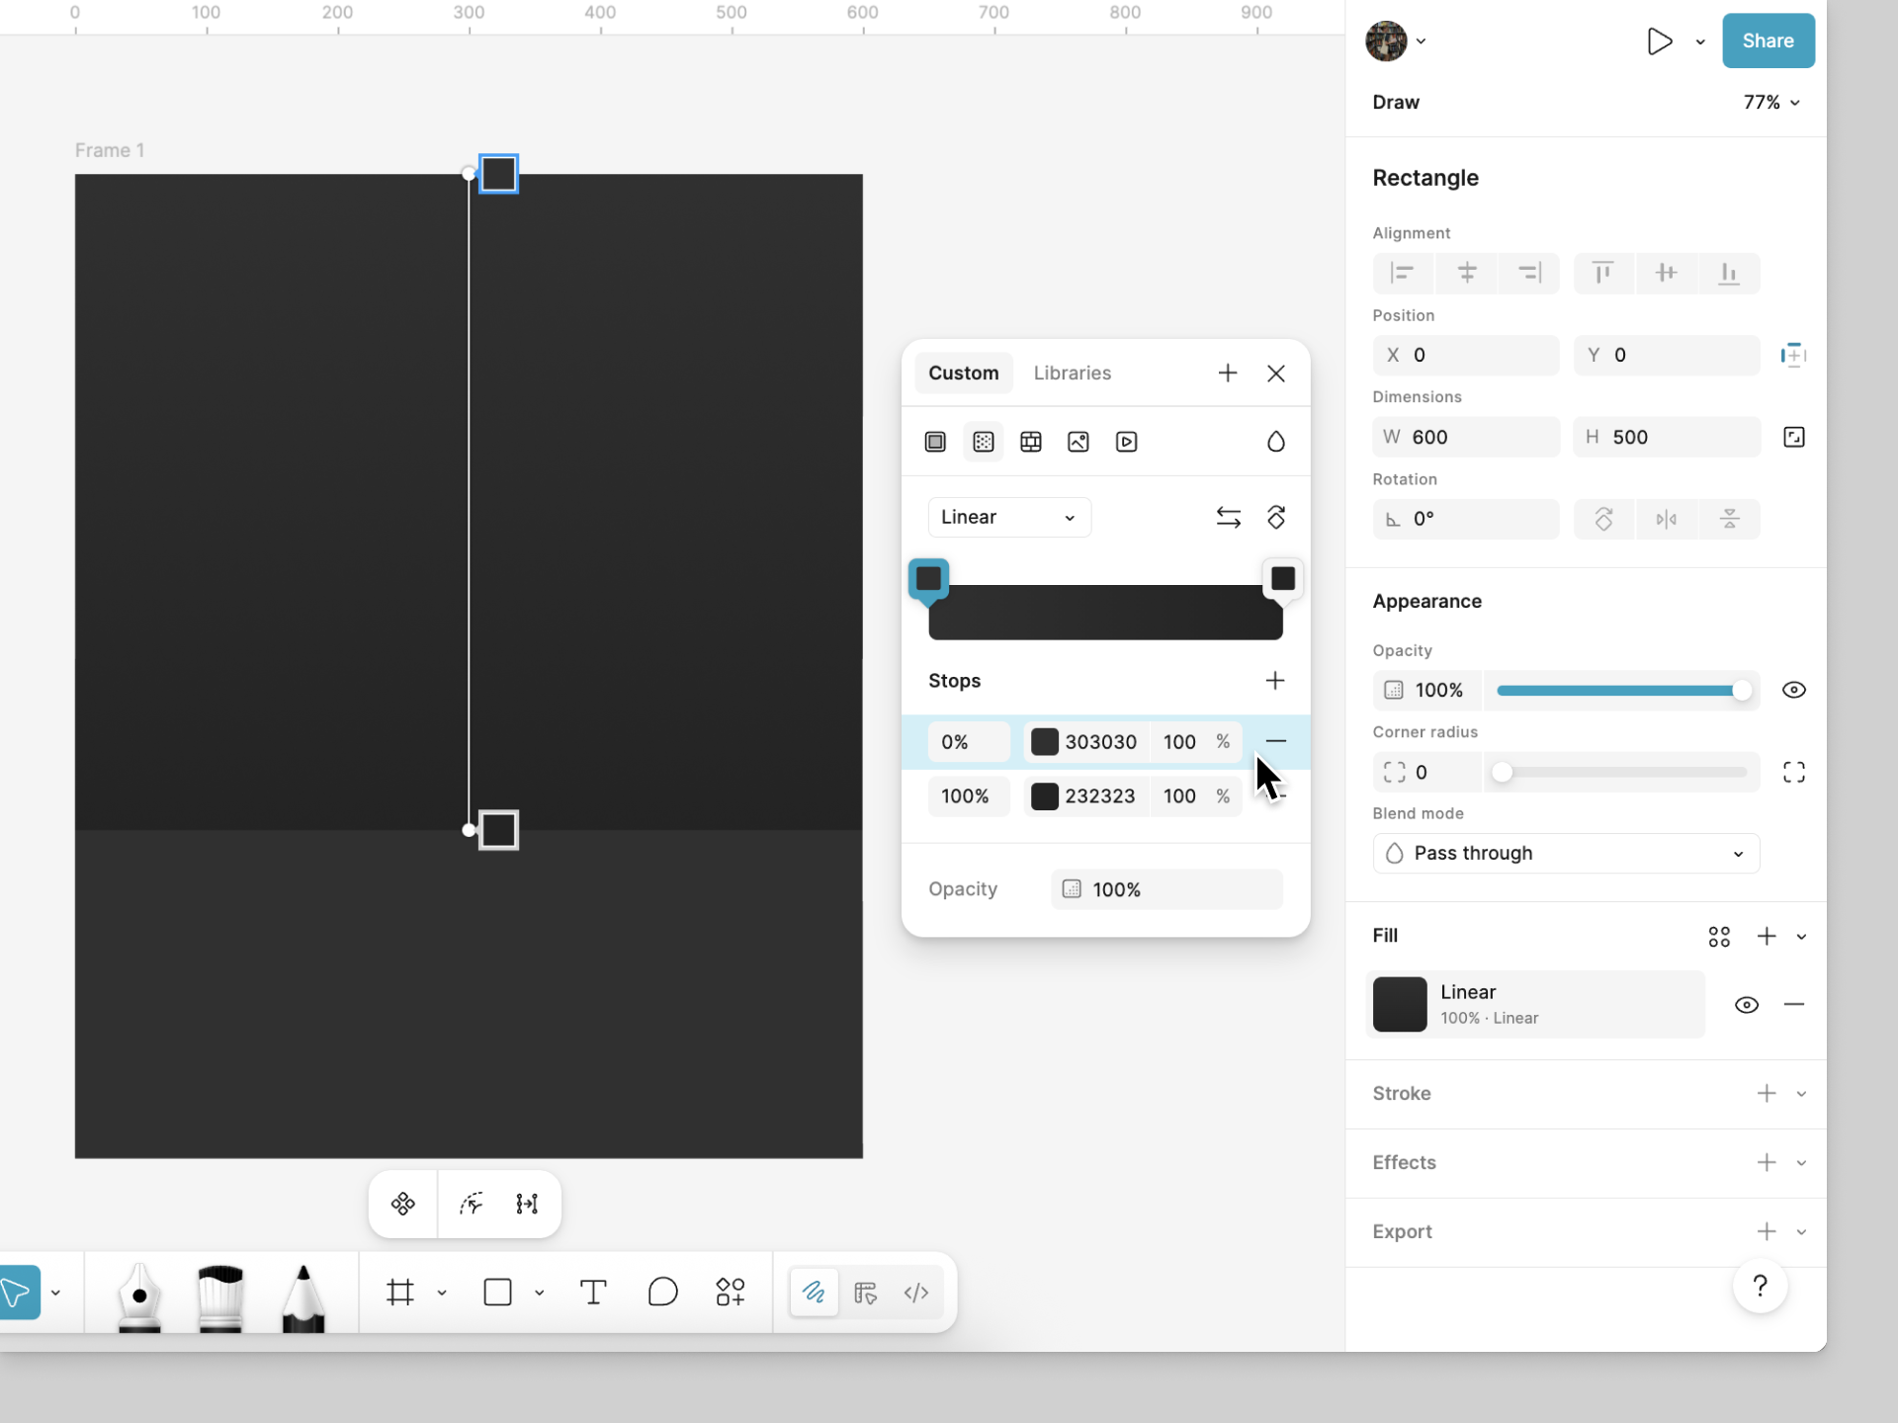
Task: Select the Frame tool
Action: [399, 1293]
